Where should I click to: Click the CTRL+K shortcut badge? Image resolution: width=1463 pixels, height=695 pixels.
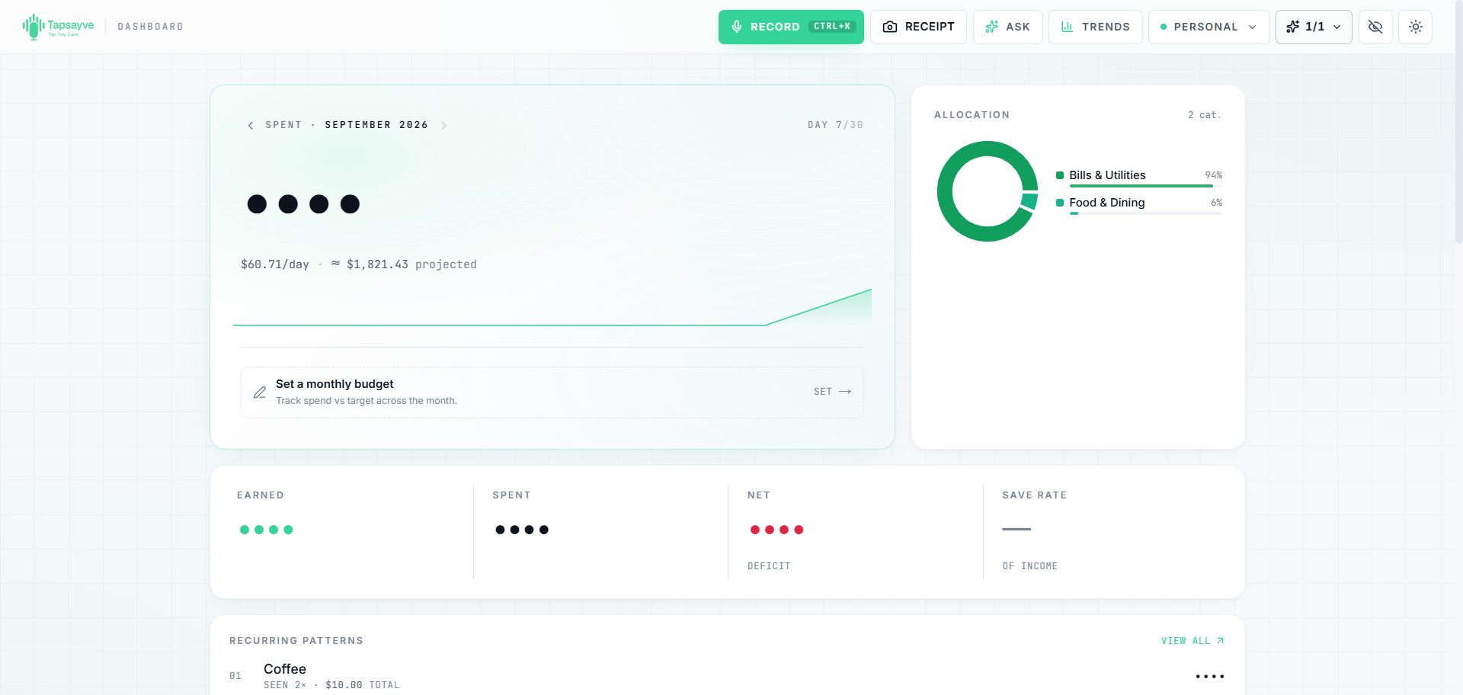[x=832, y=27]
